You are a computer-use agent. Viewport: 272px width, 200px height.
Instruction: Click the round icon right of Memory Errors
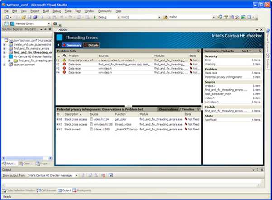tap(55, 24)
